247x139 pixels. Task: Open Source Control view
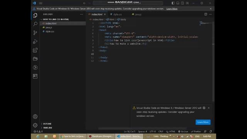[x=35, y=33]
